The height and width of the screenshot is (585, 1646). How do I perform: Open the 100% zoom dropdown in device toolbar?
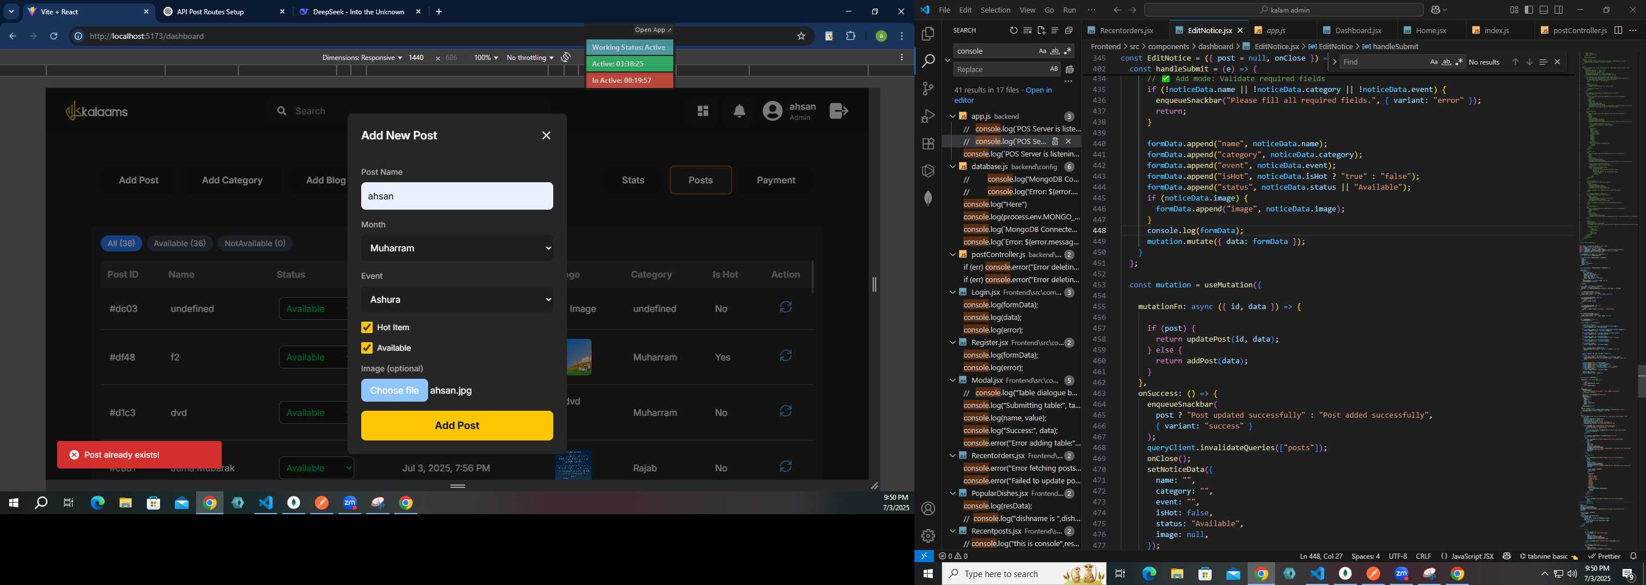pyautogui.click(x=486, y=58)
